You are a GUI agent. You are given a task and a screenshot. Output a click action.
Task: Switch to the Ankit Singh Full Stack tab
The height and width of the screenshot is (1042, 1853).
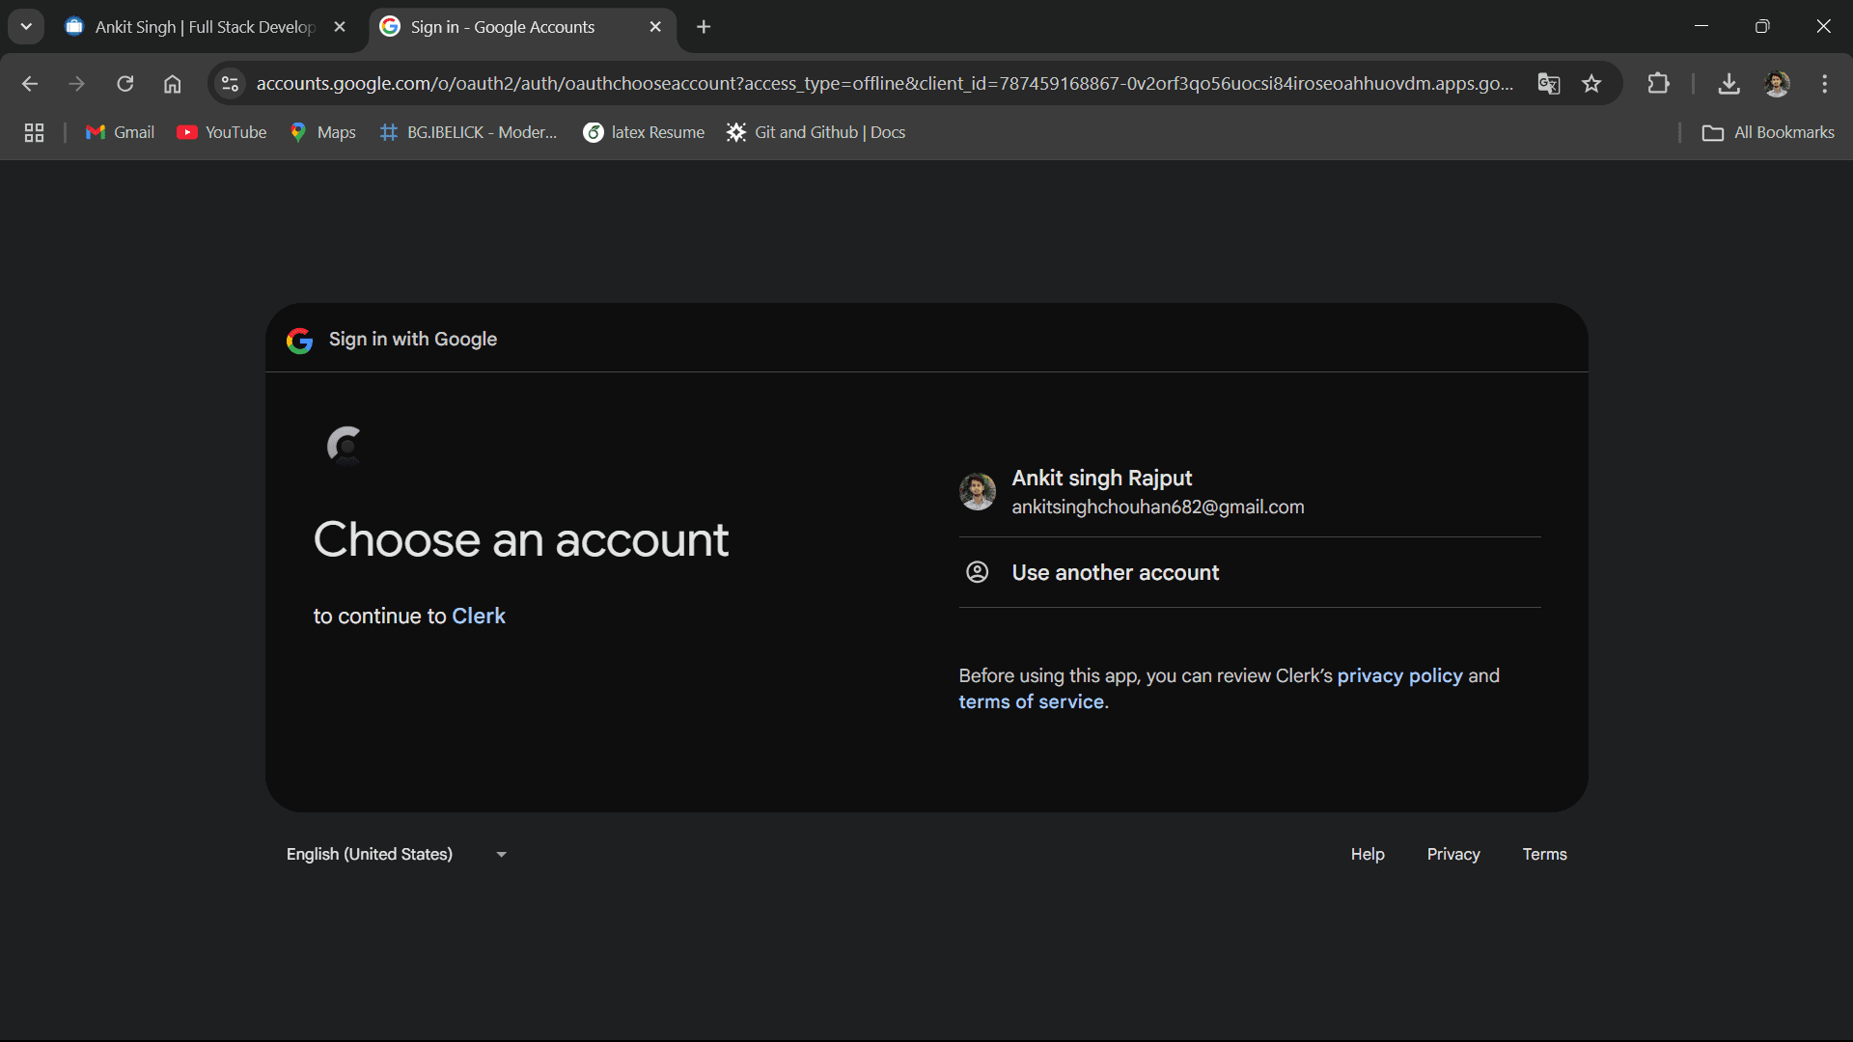click(x=203, y=27)
